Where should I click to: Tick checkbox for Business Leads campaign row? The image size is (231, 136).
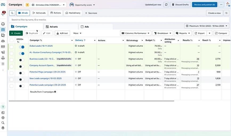(x=11, y=60)
